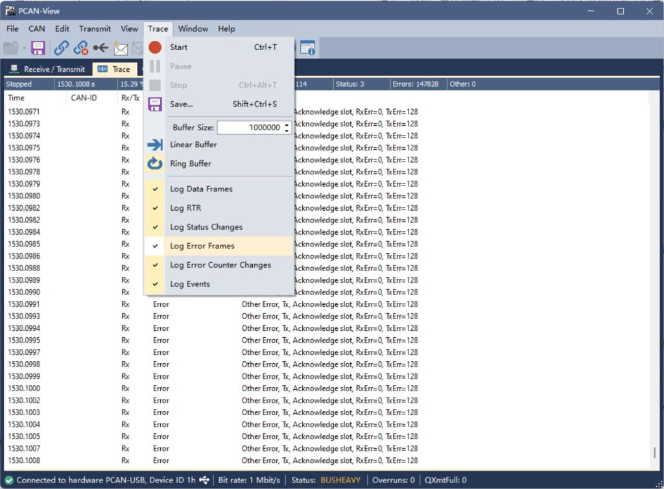The height and width of the screenshot is (489, 664).
Task: Click the Pause entry in Trace menu
Action: click(x=219, y=66)
